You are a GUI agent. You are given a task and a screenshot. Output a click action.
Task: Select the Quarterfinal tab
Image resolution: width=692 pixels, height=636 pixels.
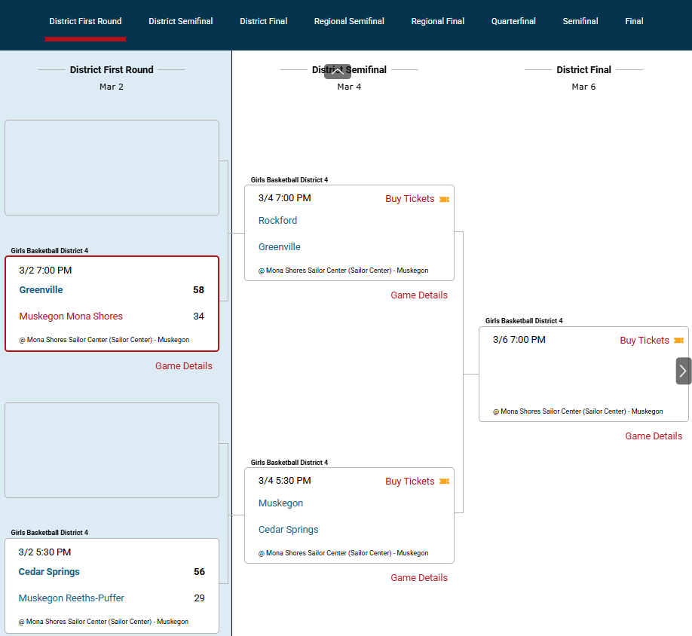point(513,21)
